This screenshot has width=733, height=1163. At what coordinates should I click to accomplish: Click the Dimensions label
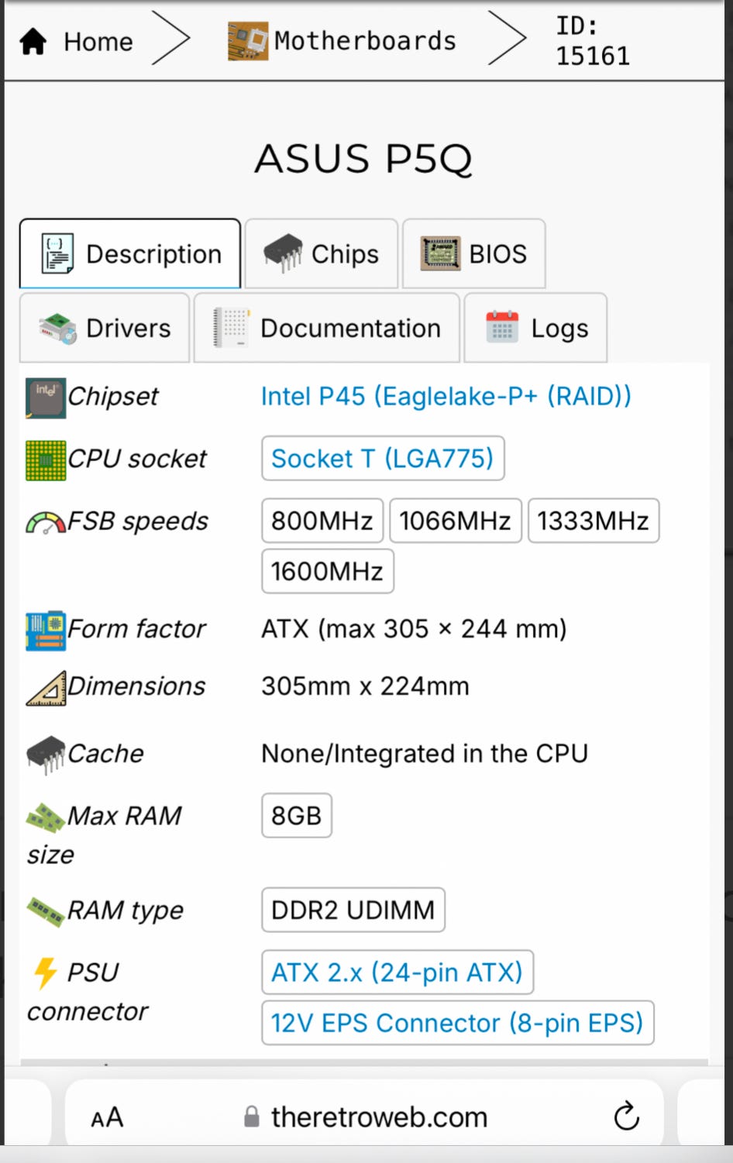136,686
